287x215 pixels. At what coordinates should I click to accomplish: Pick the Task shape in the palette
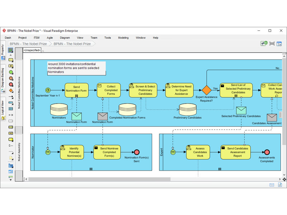11,60
